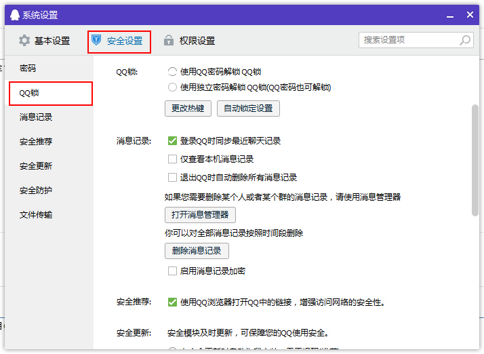The width and height of the screenshot is (484, 354).
Task: Click the 安全推荐: section label
Action: pos(134,302)
